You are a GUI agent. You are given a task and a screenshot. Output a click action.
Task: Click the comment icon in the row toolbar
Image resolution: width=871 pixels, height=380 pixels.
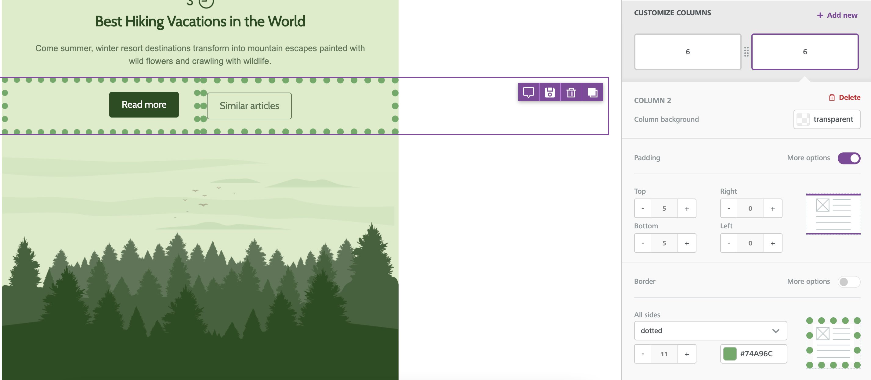click(x=529, y=92)
